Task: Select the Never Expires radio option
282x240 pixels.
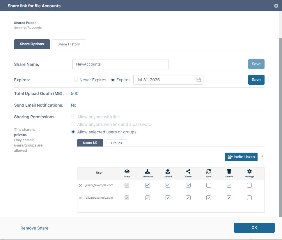Action: pyautogui.click(x=76, y=80)
